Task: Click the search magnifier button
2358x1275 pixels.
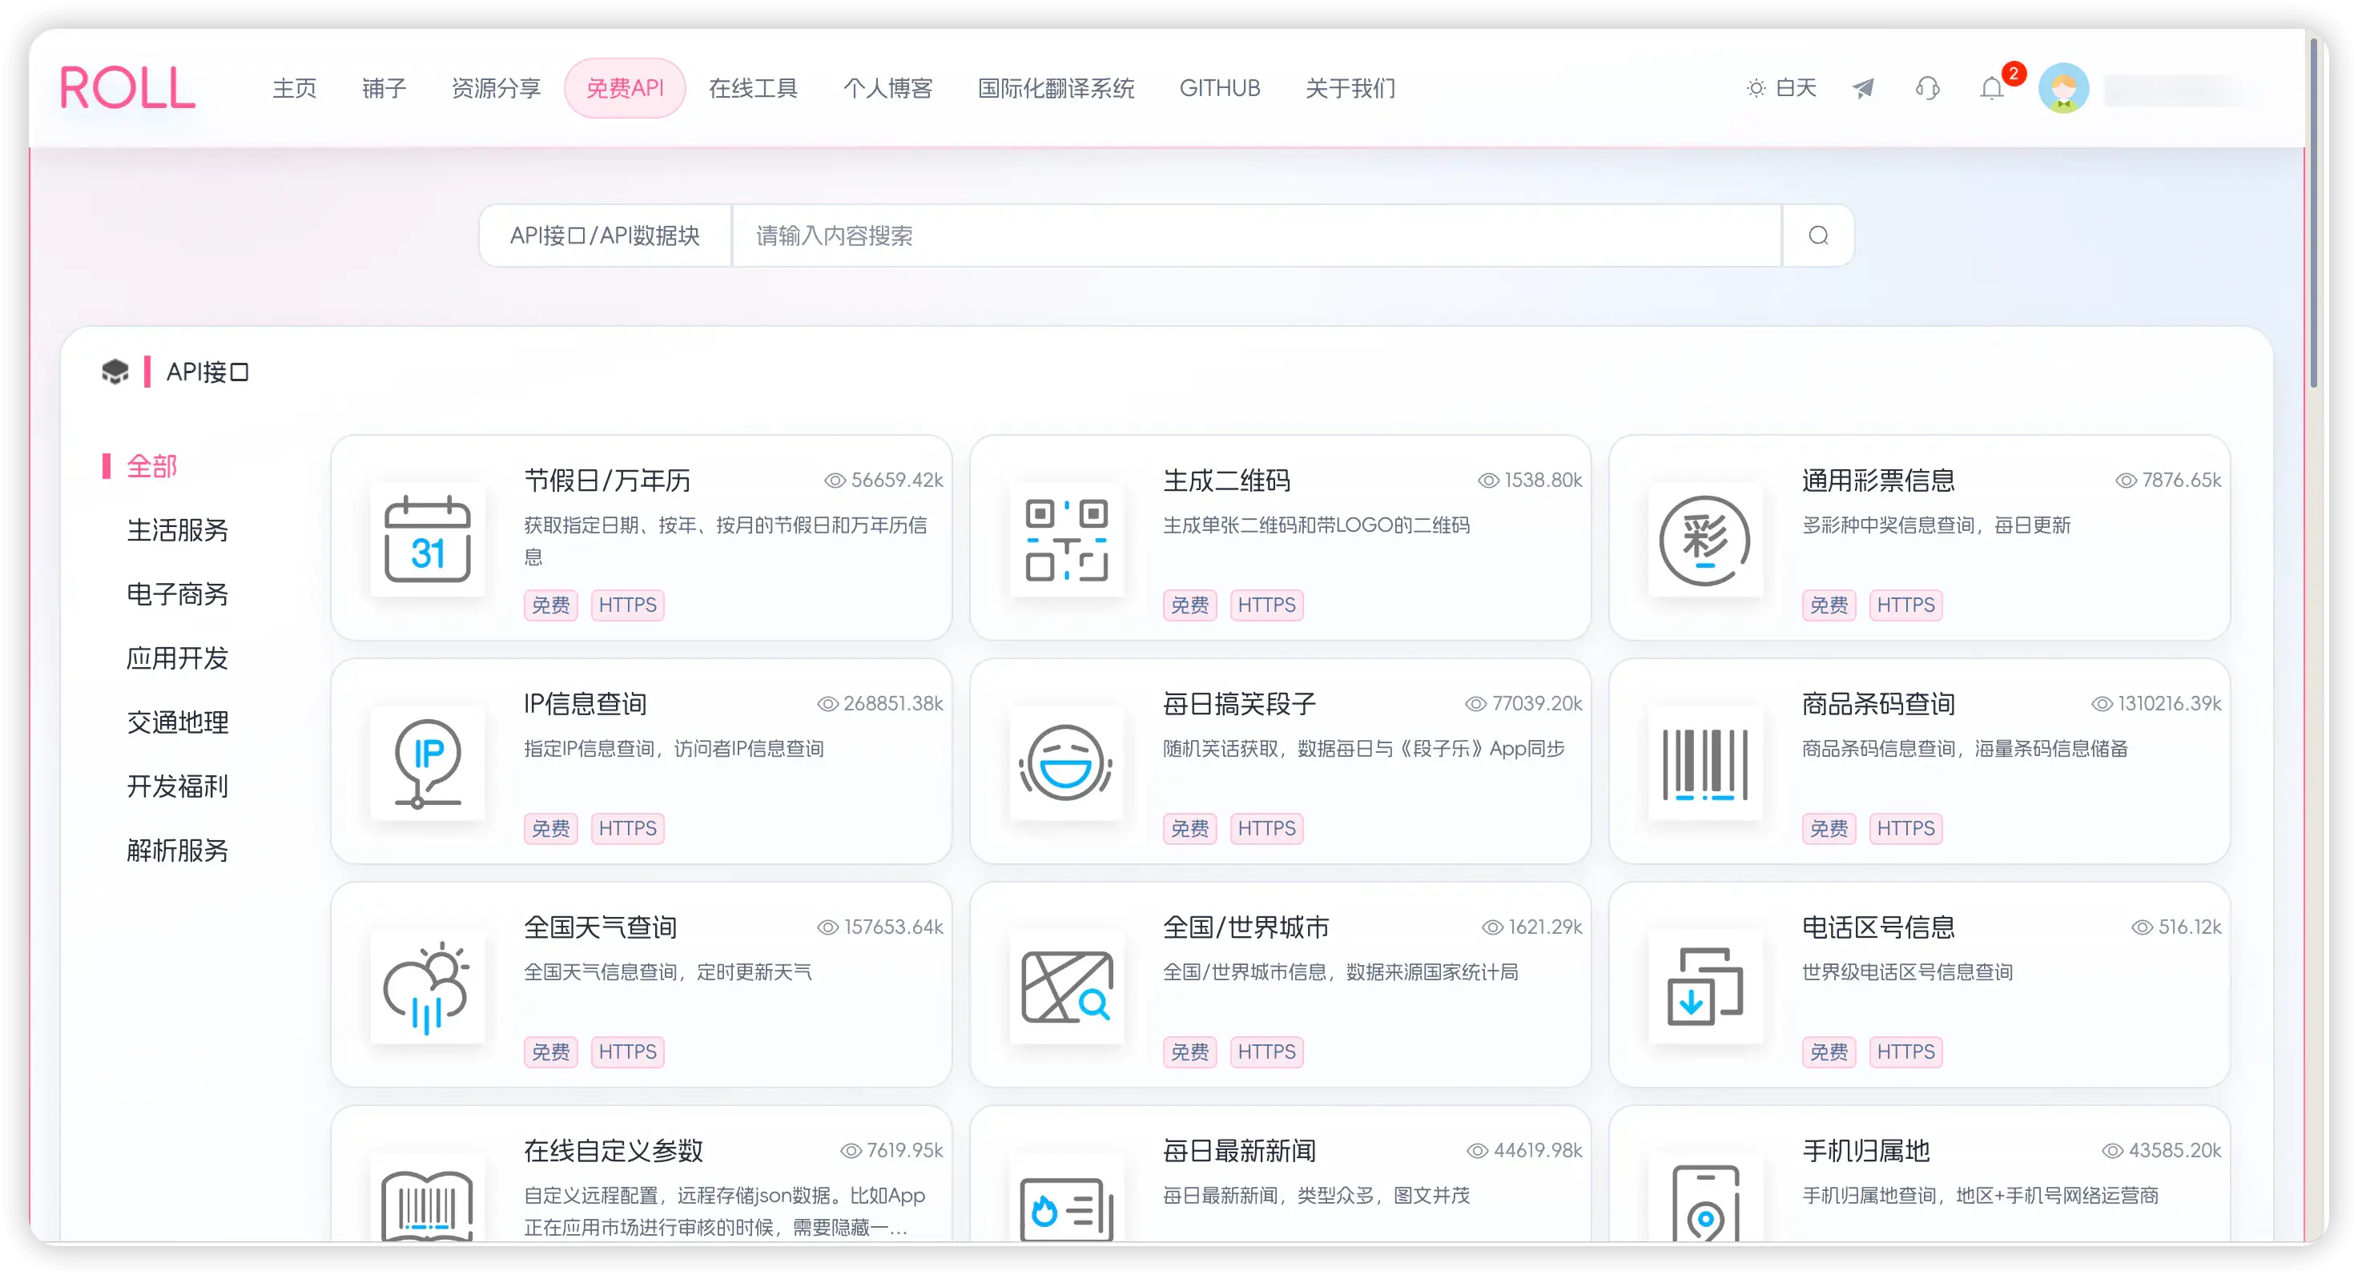Action: pos(1818,235)
